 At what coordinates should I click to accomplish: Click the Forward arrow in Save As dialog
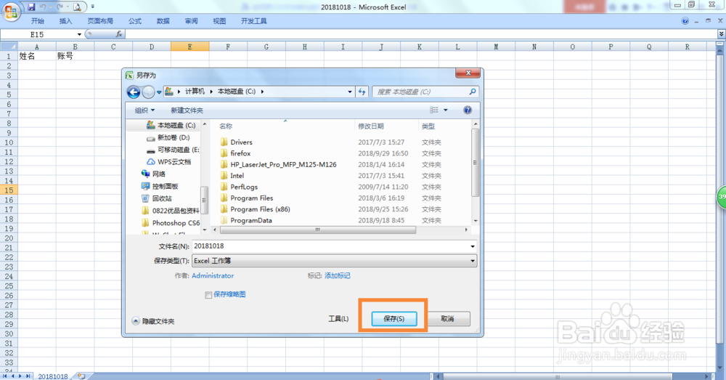point(148,92)
